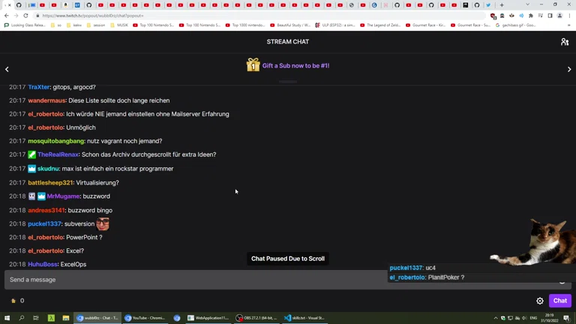Open the Chrome profile avatar
576x324 pixels.
coord(559,16)
